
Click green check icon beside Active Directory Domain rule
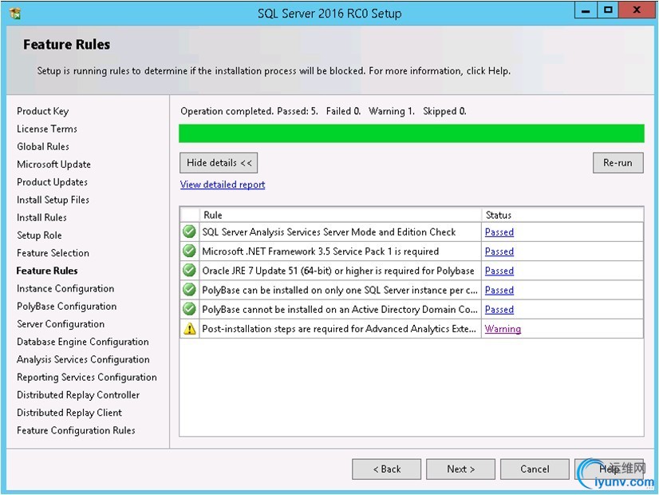coord(190,309)
